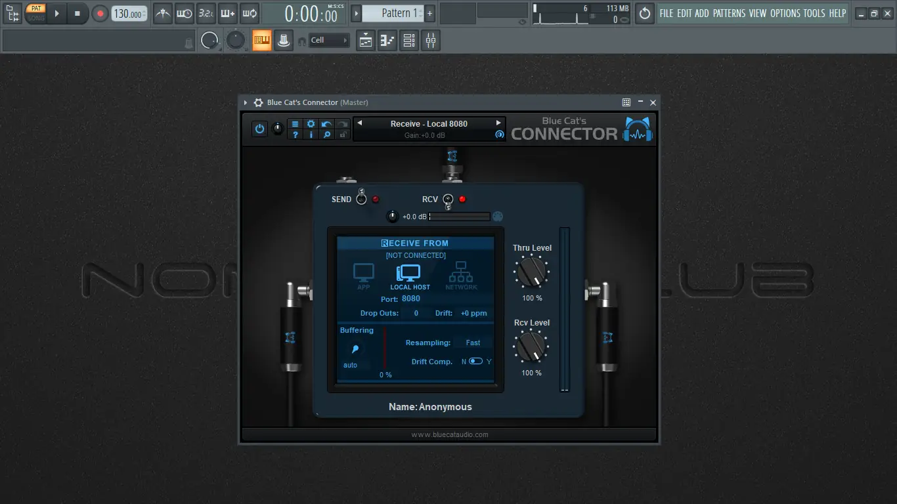Viewport: 897px width, 504px height.
Task: Adjust the main pitch knob in the toolbar
Action: [235, 41]
